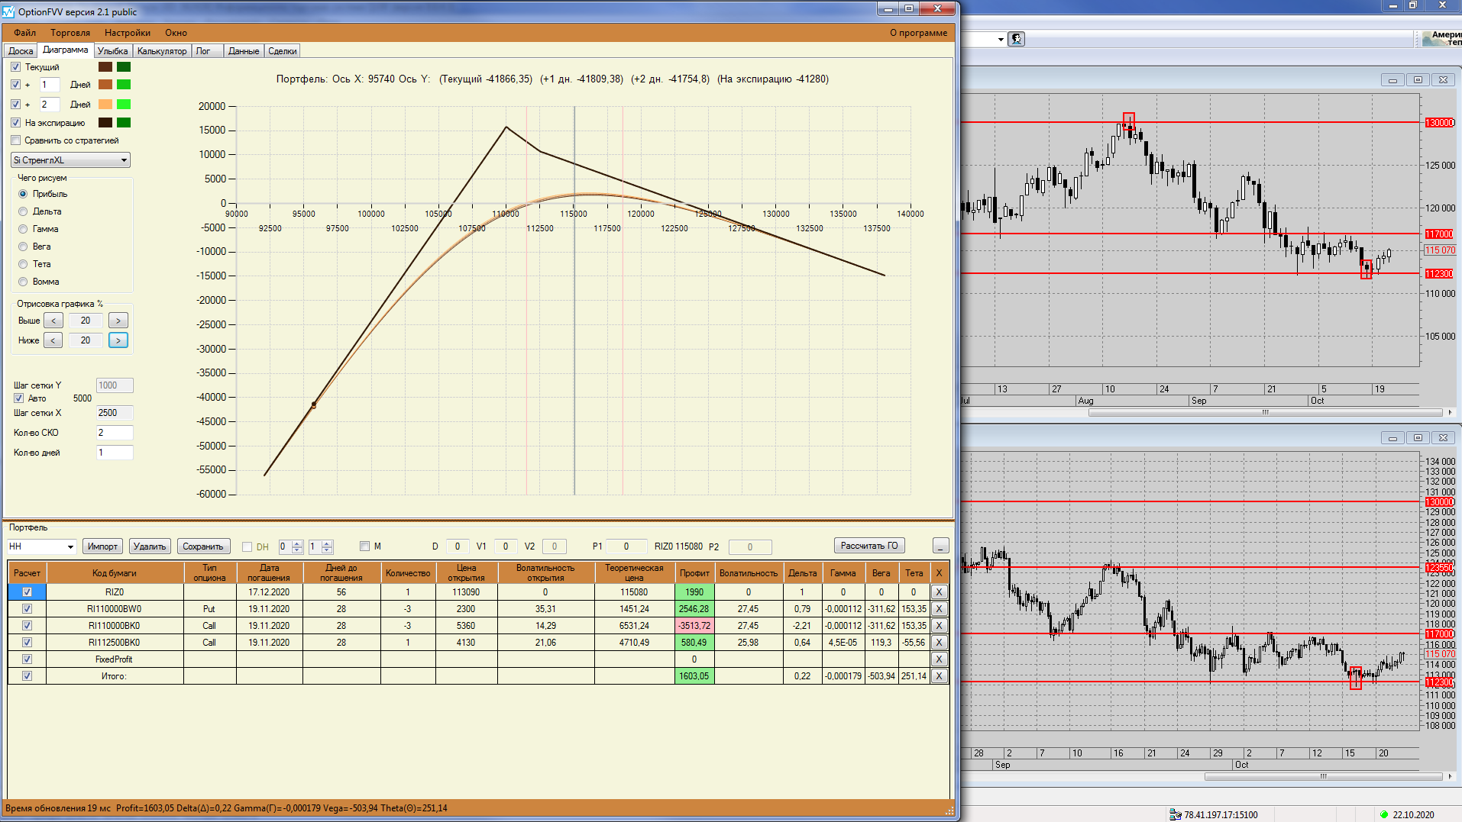Screen dimensions: 1462x822
Task: Click the dark green Текущий color swatch
Action: point(124,67)
